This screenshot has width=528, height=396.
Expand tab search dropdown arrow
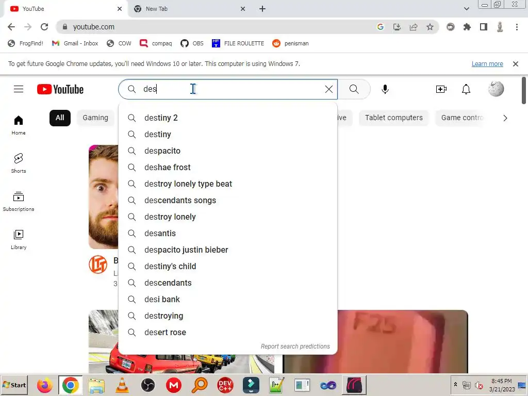point(466,9)
